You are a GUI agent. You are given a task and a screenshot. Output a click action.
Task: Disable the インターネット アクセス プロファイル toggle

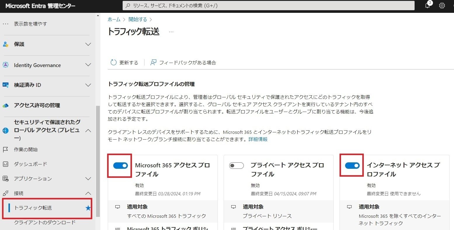(352, 166)
